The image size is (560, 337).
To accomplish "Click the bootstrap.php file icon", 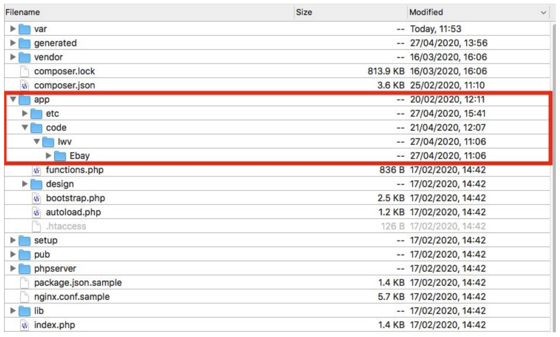I will 36,198.
